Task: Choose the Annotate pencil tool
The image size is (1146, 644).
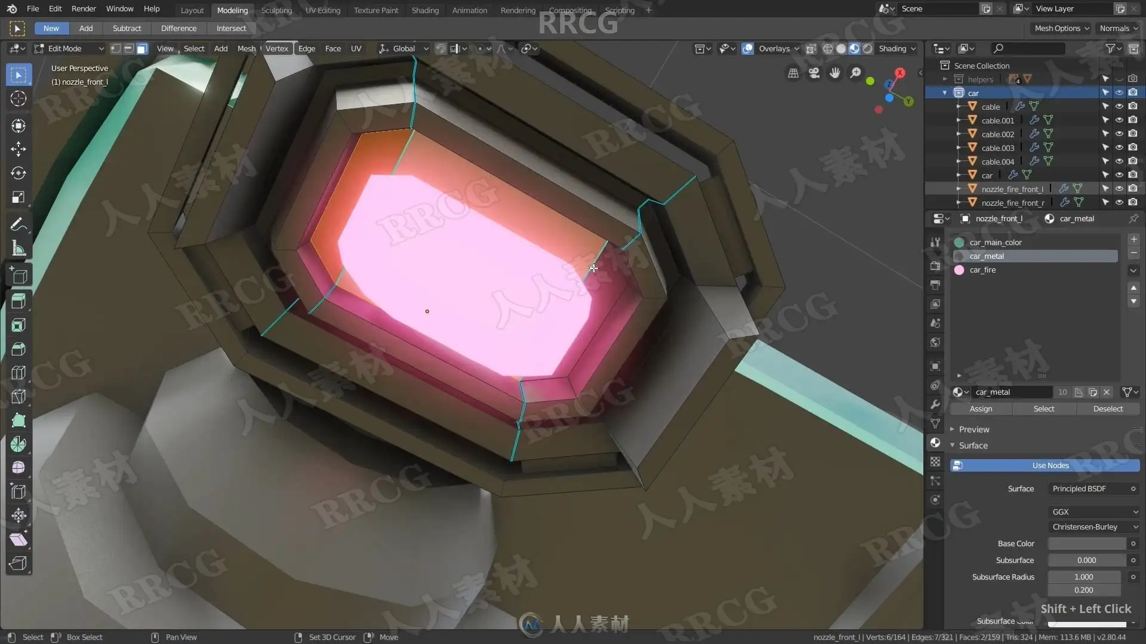Action: [x=19, y=224]
